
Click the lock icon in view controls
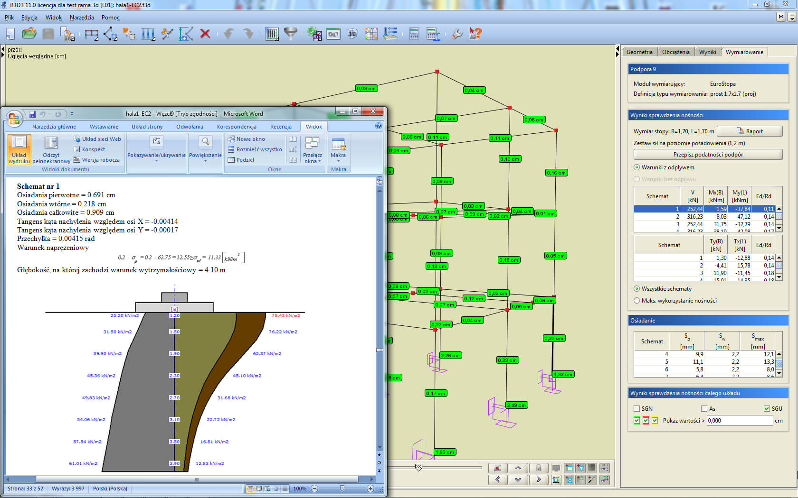click(538, 468)
